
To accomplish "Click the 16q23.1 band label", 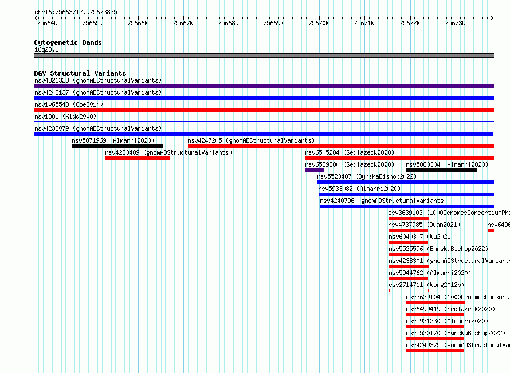I will [x=46, y=49].
